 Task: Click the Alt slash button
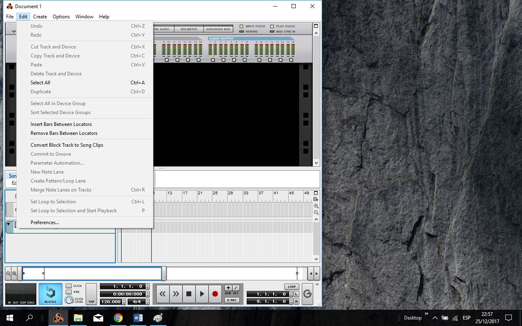click(x=236, y=288)
